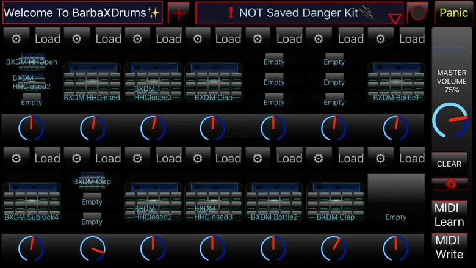Adjust the Master Volume 75% knob
The width and height of the screenshot is (476, 268).
(x=450, y=120)
